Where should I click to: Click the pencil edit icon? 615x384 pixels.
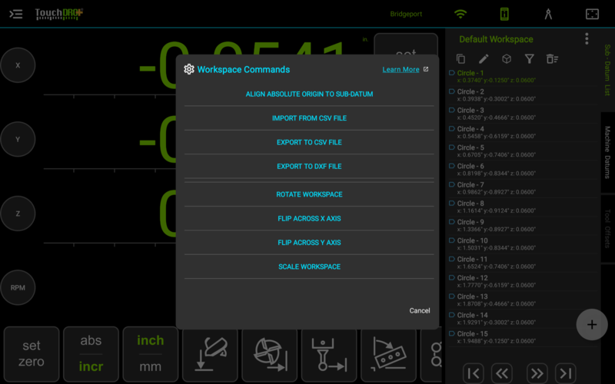coord(484,59)
